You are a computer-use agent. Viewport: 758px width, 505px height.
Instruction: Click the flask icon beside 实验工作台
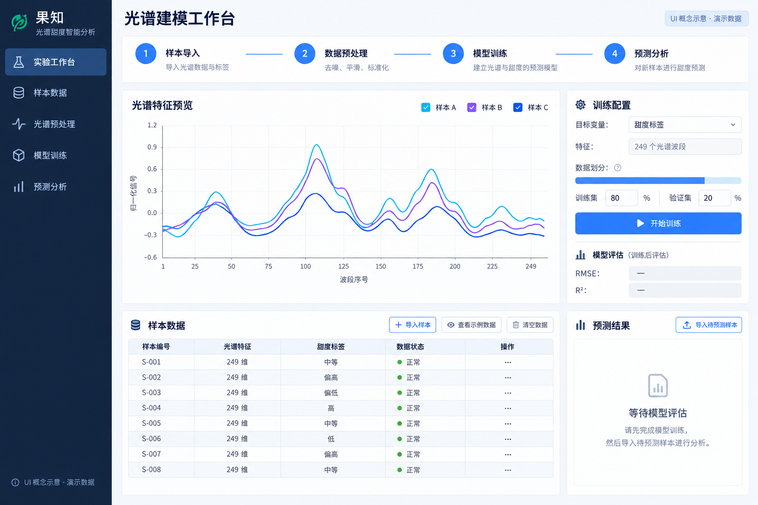(x=19, y=62)
